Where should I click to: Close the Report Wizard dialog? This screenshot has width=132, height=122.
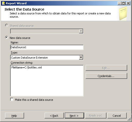tap(128, 3)
